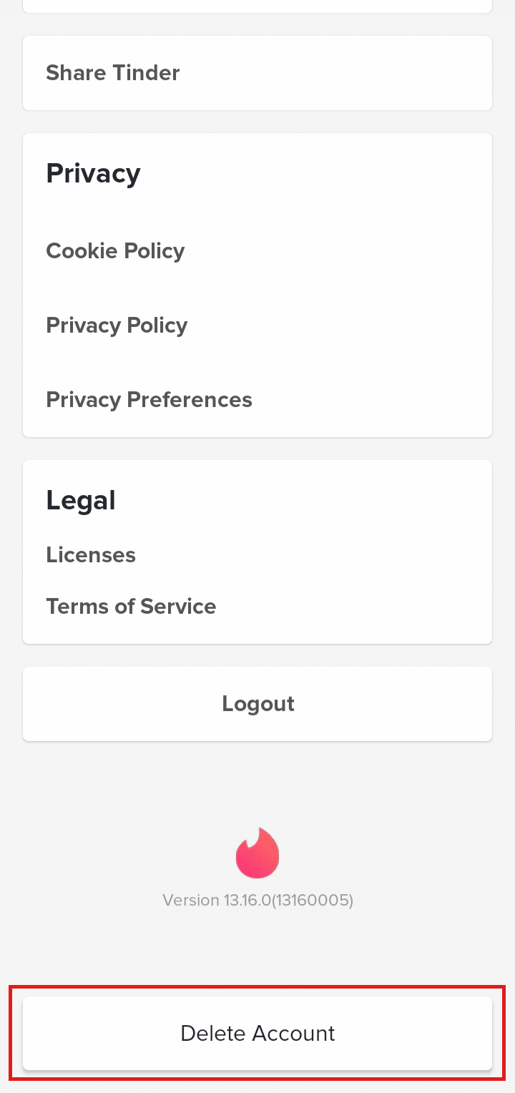Click blank area right of Privacy heading
The width and height of the screenshot is (515, 1093).
pyautogui.click(x=322, y=174)
